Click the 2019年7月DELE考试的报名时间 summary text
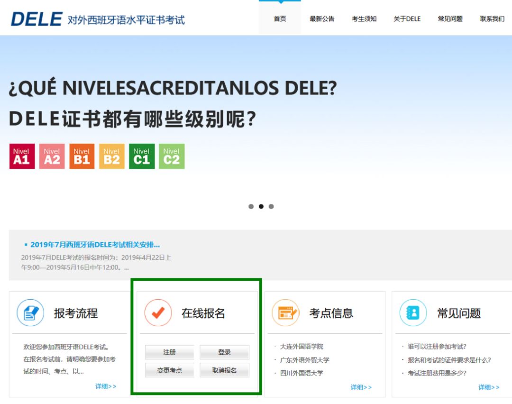Viewport: 512px width, 404px height. pyautogui.click(x=96, y=263)
